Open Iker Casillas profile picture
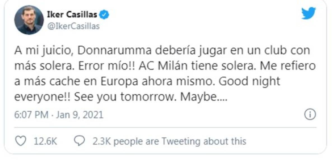This screenshot has height=162, width=336. point(29,20)
